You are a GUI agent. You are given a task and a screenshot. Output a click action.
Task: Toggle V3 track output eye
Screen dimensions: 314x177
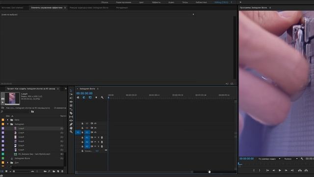click(x=95, y=123)
